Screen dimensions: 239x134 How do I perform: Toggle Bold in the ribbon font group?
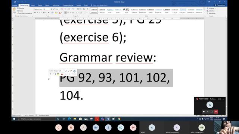click(x=35, y=13)
